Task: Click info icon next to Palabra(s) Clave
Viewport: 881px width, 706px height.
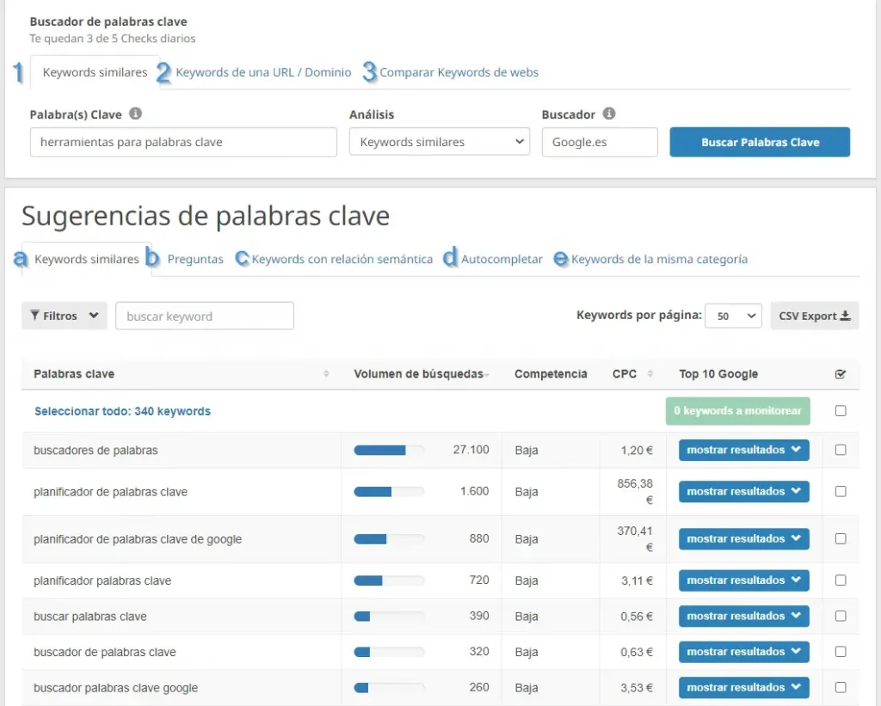Action: [x=136, y=114]
